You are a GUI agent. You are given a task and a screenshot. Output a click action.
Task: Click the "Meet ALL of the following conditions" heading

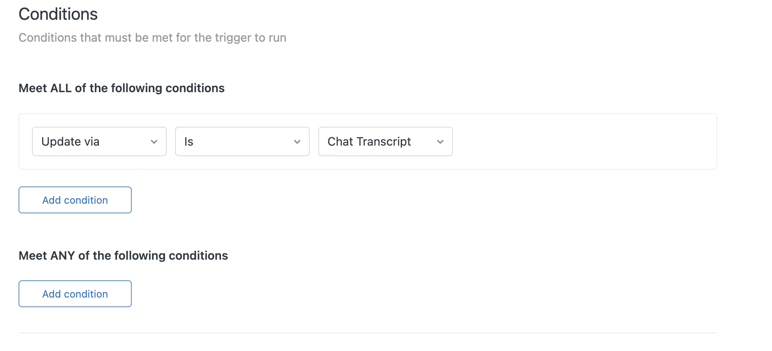[x=122, y=88]
